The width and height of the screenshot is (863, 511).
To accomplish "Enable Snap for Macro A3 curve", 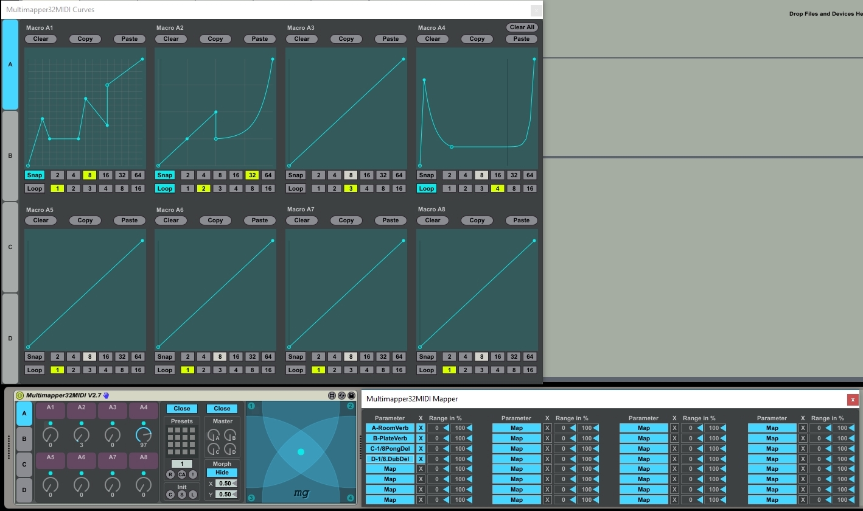I will pyautogui.click(x=295, y=175).
